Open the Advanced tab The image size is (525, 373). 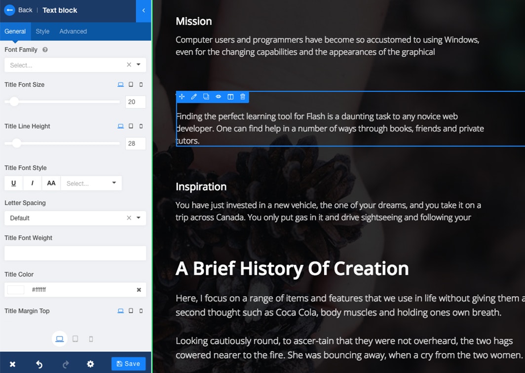(x=73, y=31)
